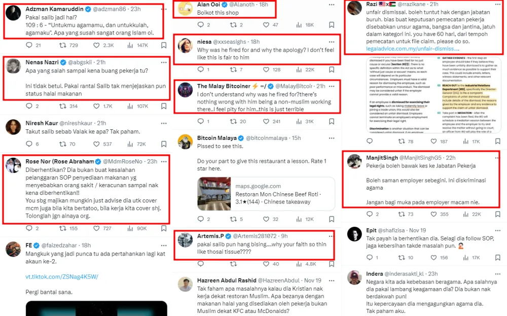507x316 pixels.
Task: Bookmark Rose Nor's tweet
Action: (164, 228)
